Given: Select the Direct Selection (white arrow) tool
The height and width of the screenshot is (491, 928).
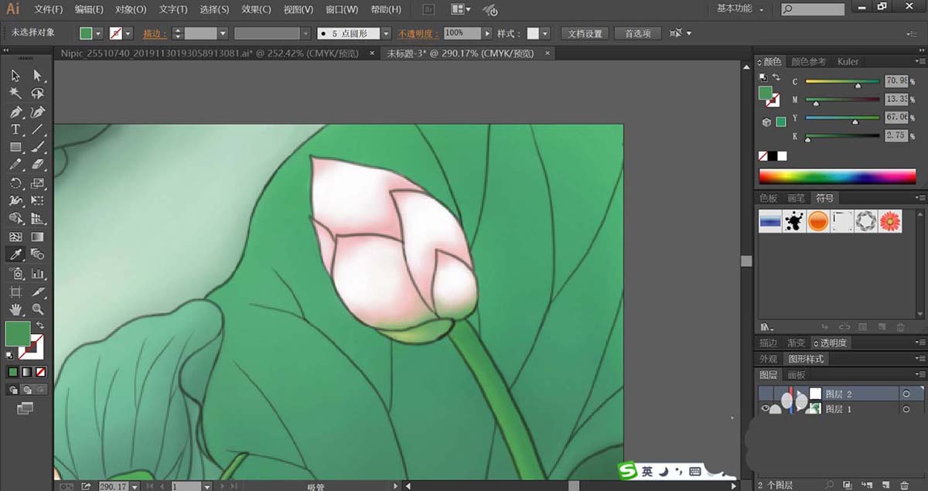Looking at the screenshot, I should 37,76.
